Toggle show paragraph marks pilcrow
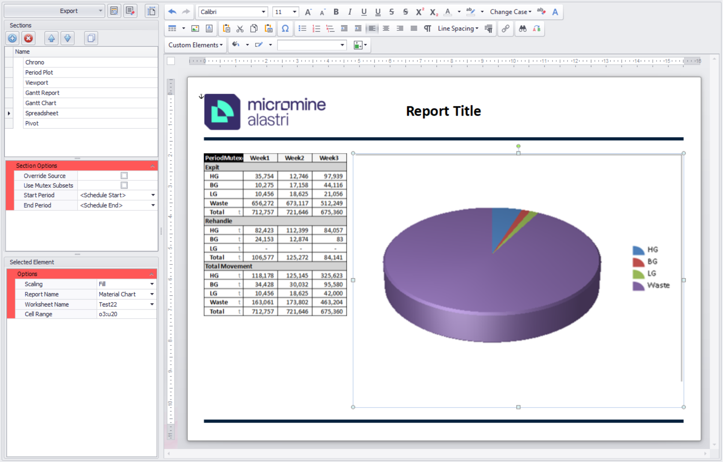 pos(427,28)
